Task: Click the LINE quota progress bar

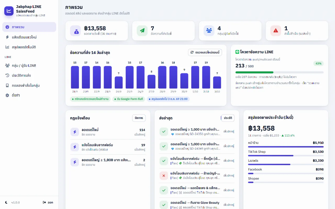Action: (280, 72)
